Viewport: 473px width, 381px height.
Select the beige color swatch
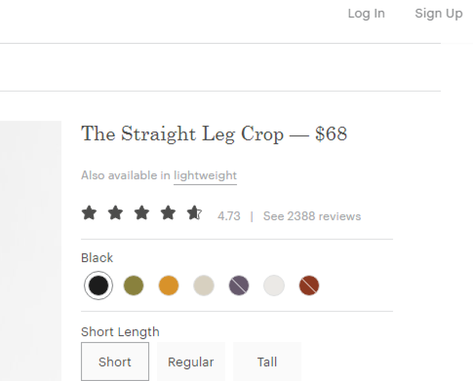coord(204,286)
